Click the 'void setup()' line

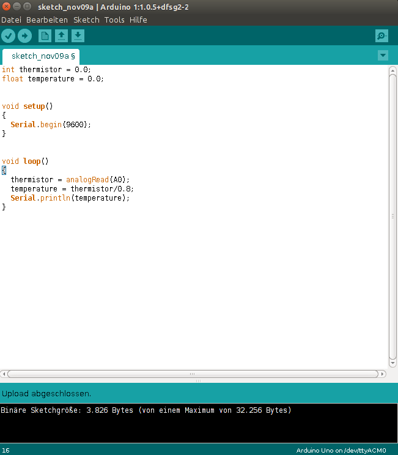pyautogui.click(x=28, y=106)
